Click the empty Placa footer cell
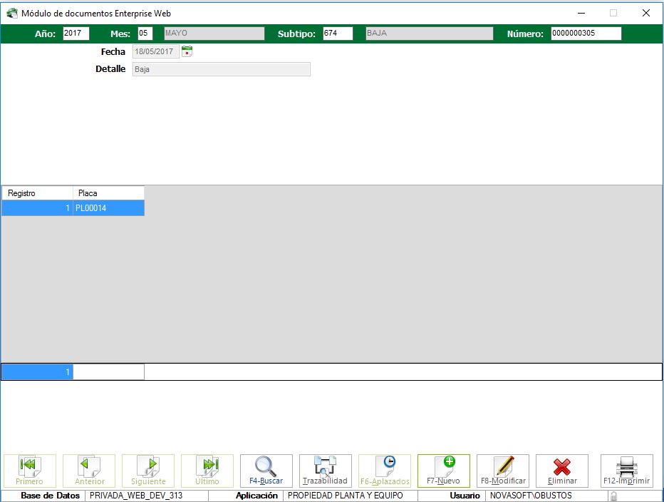Screen dimensions: 664x502 109,372
